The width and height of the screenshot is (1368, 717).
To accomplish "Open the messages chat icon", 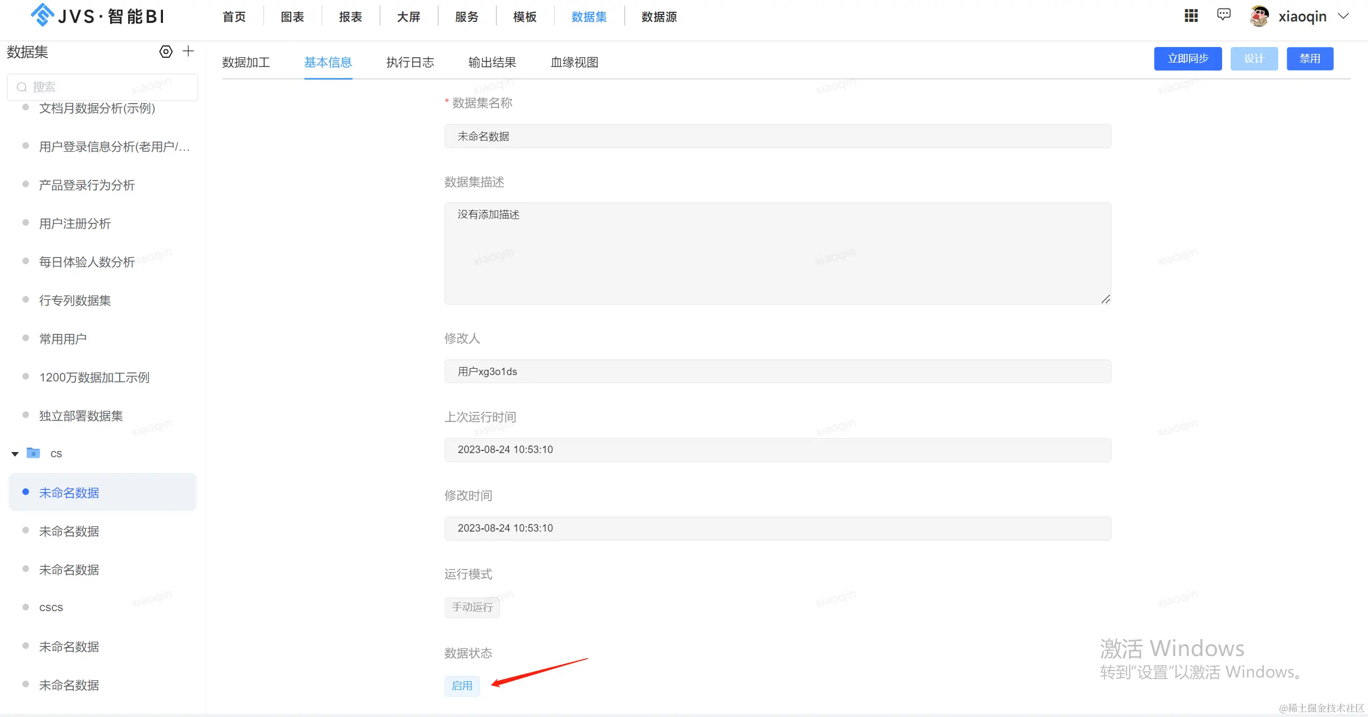I will (x=1224, y=15).
